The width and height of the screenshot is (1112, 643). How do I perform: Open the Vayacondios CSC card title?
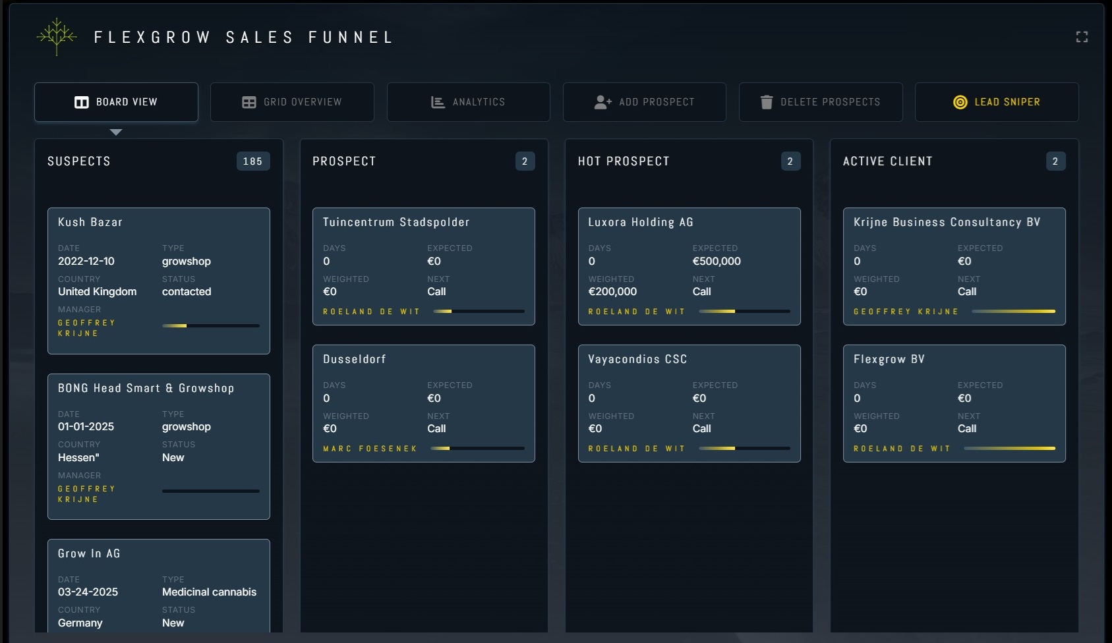pyautogui.click(x=637, y=359)
